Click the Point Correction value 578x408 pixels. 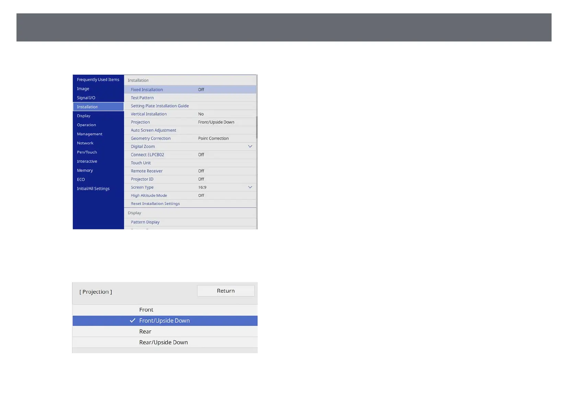[213, 139]
